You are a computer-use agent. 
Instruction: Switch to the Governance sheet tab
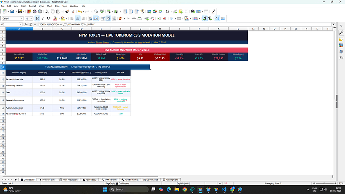pos(151,180)
